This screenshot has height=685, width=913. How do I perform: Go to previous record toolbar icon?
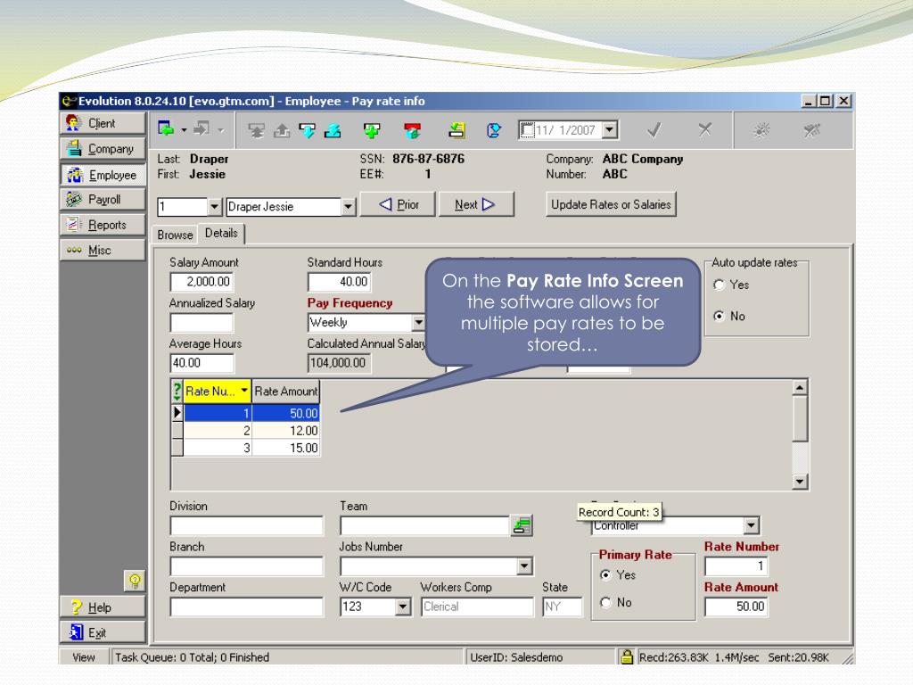282,130
